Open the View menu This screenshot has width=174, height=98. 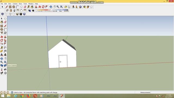click(x=10, y=4)
